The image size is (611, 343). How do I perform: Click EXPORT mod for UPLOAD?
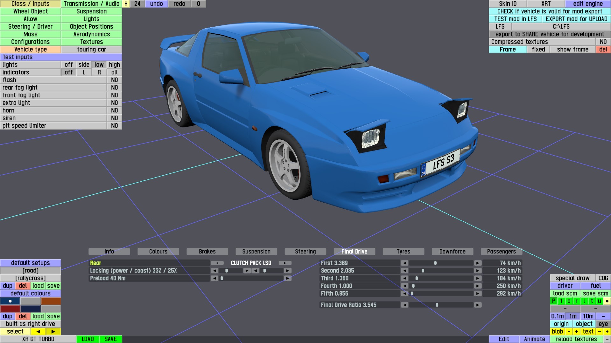coord(576,19)
